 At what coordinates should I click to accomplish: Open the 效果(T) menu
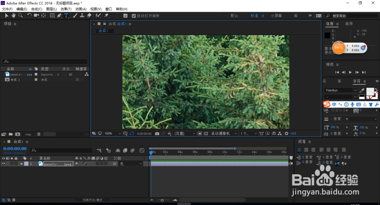click(x=66, y=9)
